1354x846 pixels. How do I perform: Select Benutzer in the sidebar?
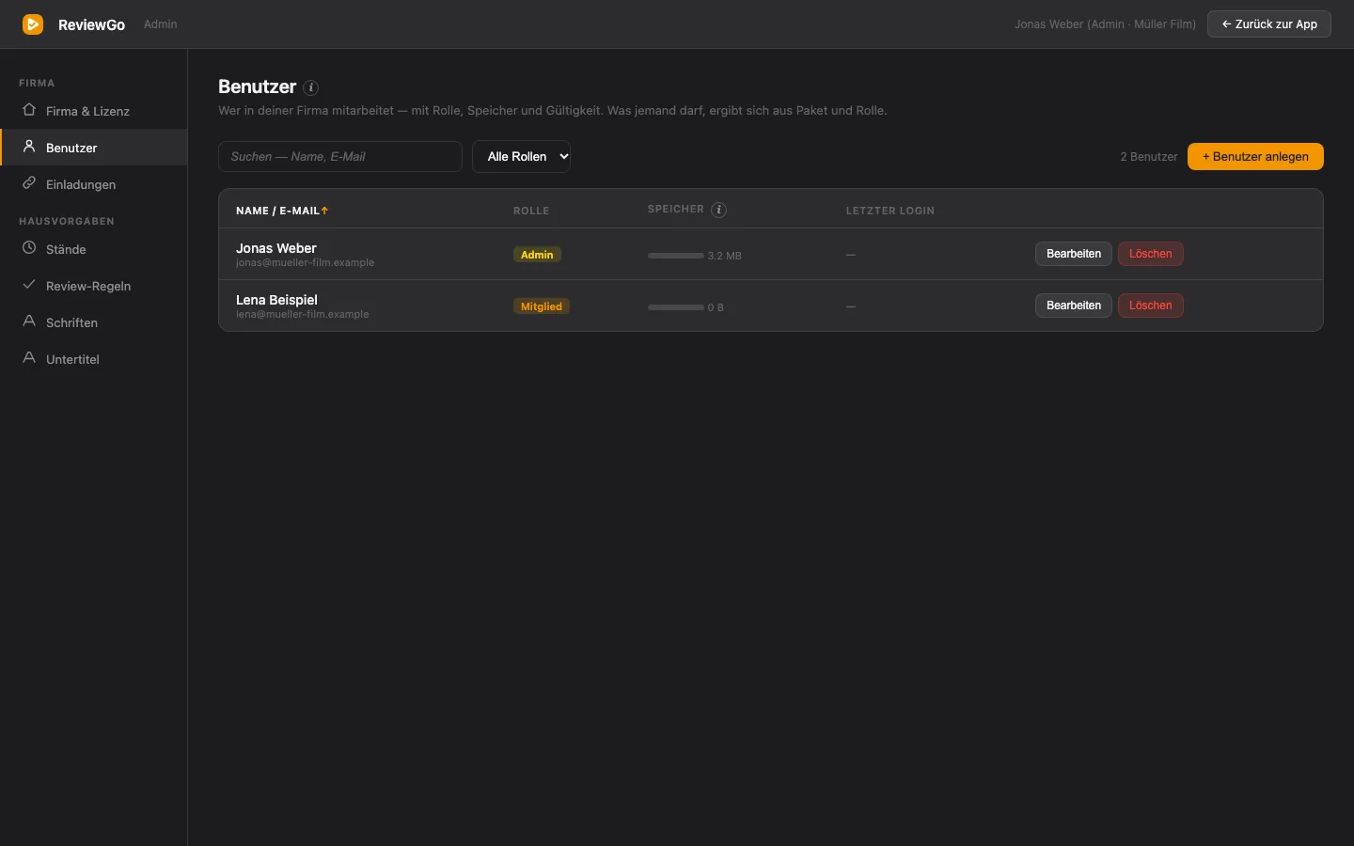pos(94,148)
